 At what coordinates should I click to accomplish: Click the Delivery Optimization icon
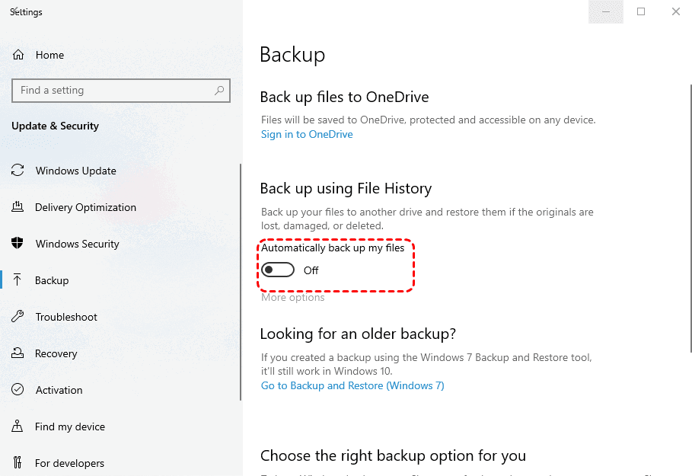(x=18, y=207)
